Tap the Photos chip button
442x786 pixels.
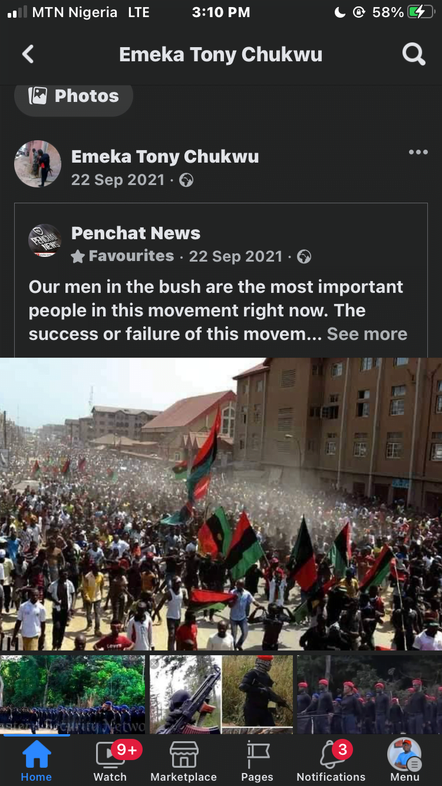74,97
